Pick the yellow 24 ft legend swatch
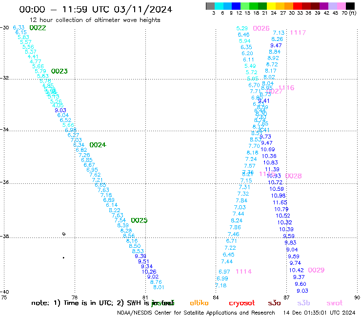Screen dimensions: 361x317 (x=271, y=6)
